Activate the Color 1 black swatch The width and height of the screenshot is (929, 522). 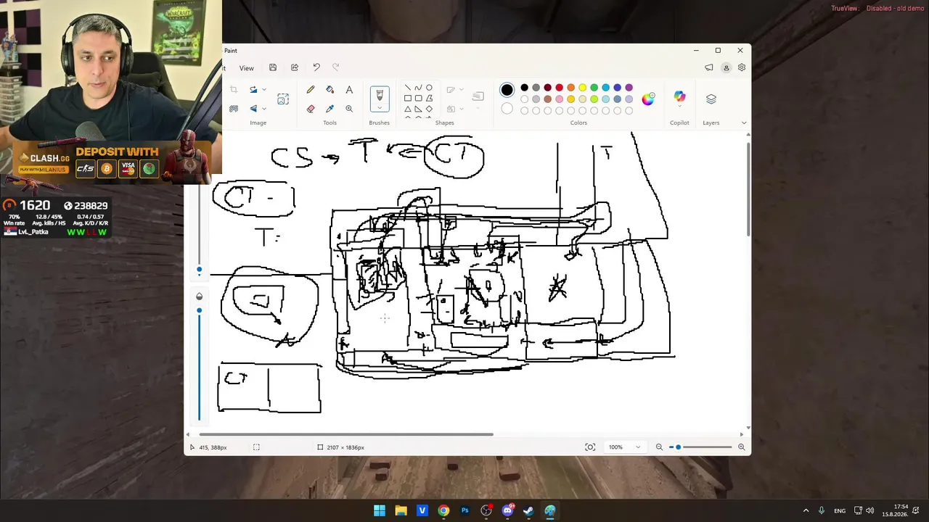(507, 90)
